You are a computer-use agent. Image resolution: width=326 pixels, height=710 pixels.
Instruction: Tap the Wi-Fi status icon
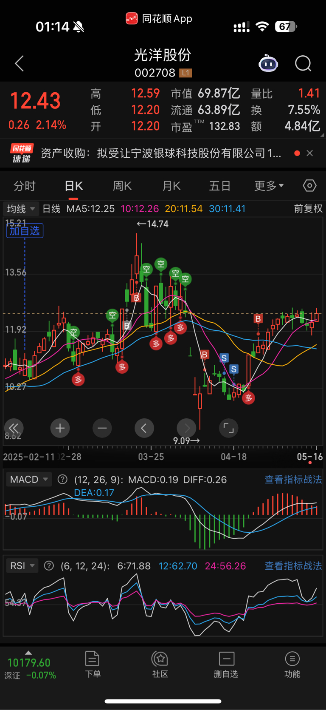(x=262, y=27)
